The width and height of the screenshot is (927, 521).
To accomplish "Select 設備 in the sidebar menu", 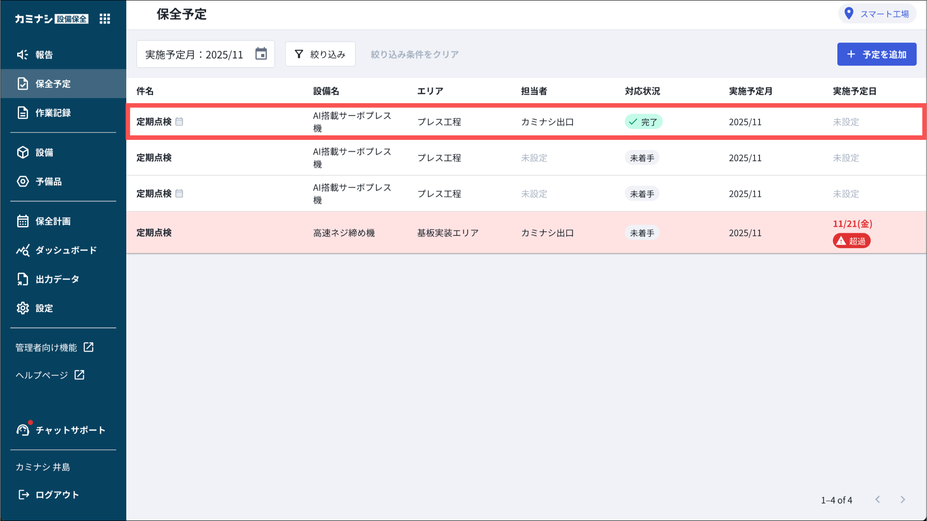I will point(44,153).
